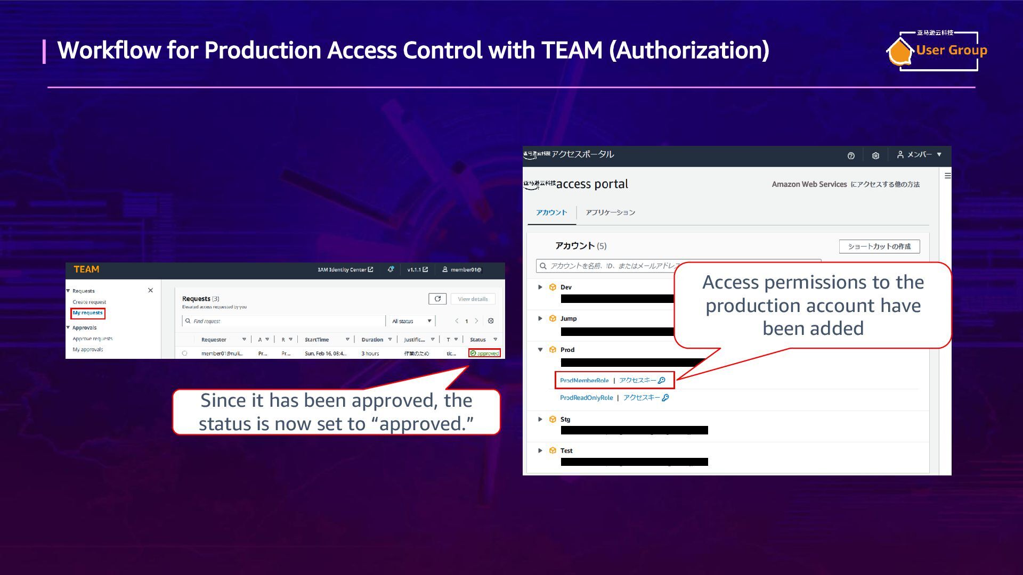Image resolution: width=1023 pixels, height=575 pixels.
Task: Open access portal help icon
Action: pyautogui.click(x=851, y=155)
